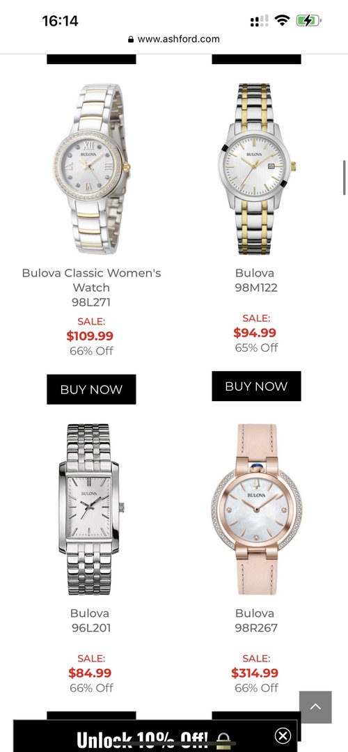Click the page scrollbar handle
Viewport: 348px width, 752px height.
click(344, 178)
